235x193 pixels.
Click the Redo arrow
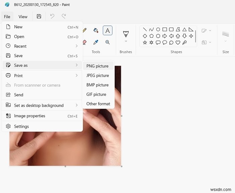pyautogui.click(x=64, y=16)
